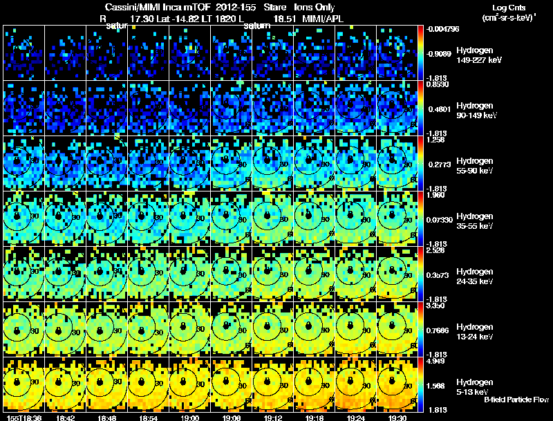Viewport: 553px width, 421px height.
Task: Click the 'Log Cnts' colorbar heading
Action: click(509, 8)
